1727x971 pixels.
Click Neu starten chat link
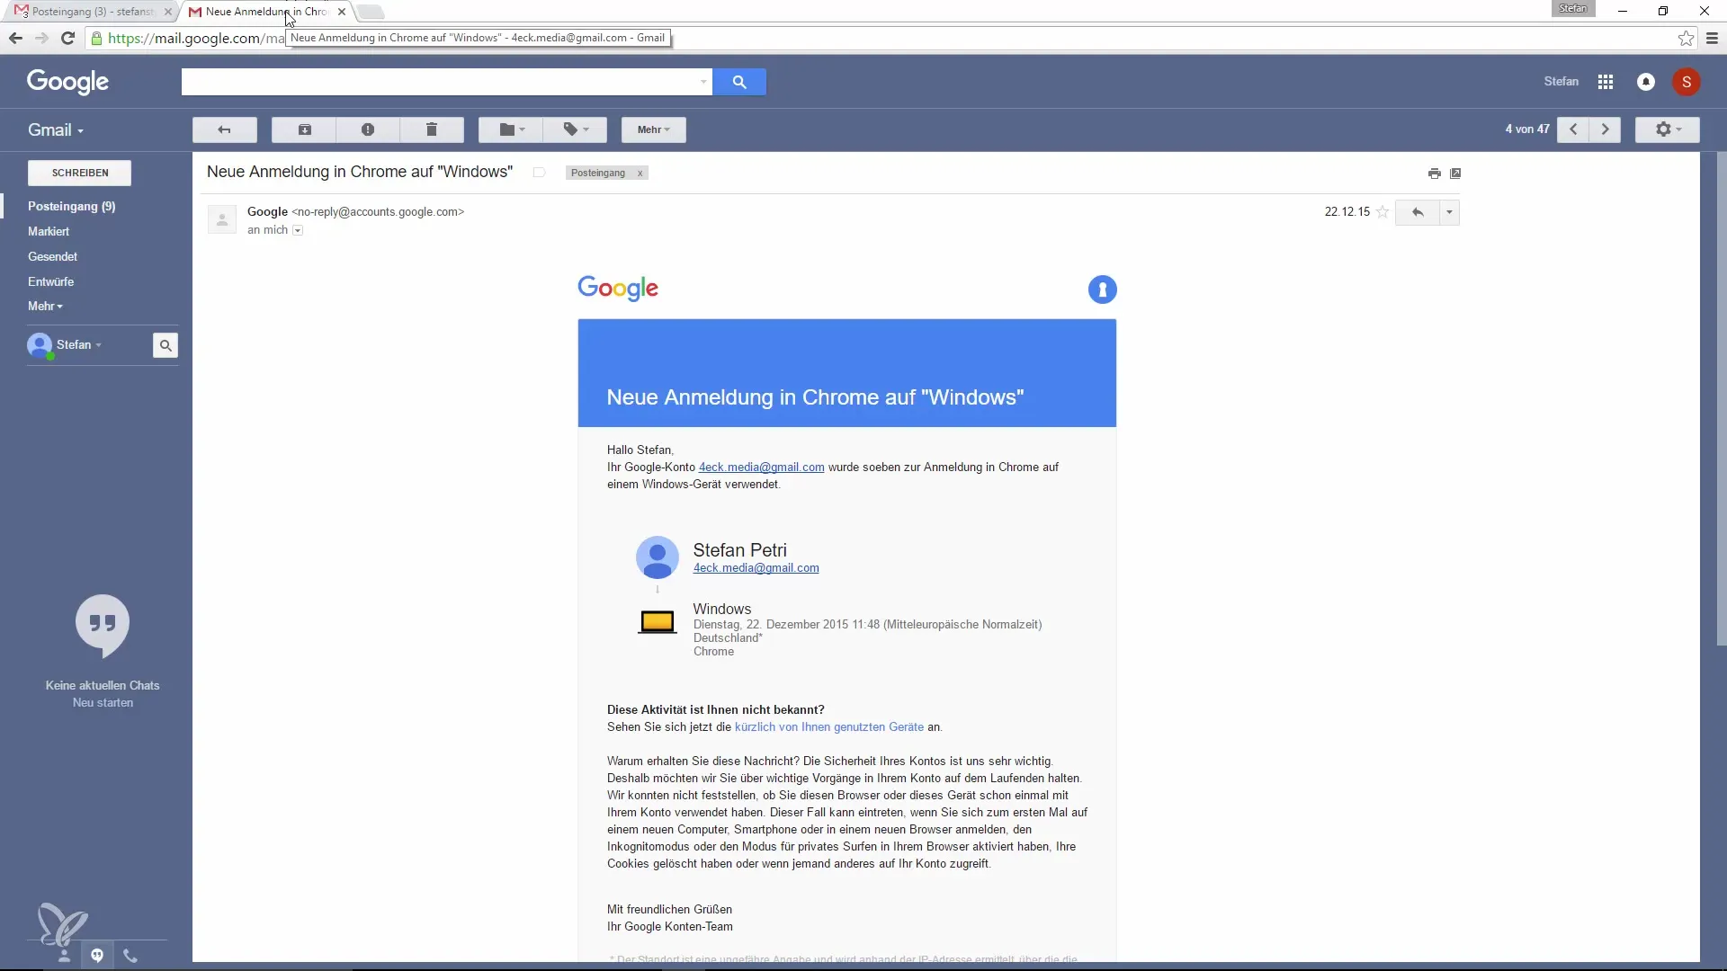[103, 703]
